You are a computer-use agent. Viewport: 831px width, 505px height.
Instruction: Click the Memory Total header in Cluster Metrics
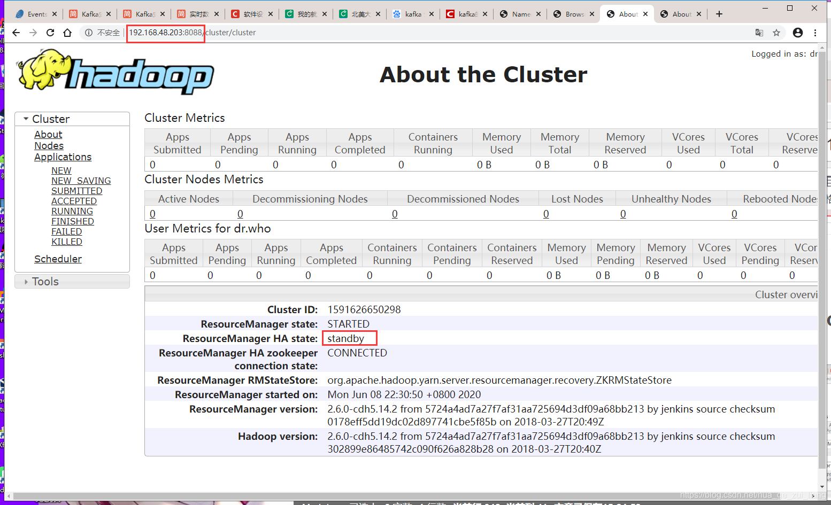(559, 143)
